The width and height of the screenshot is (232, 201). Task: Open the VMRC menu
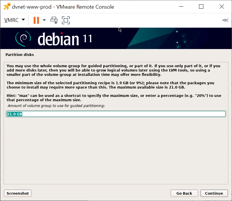pos(14,20)
